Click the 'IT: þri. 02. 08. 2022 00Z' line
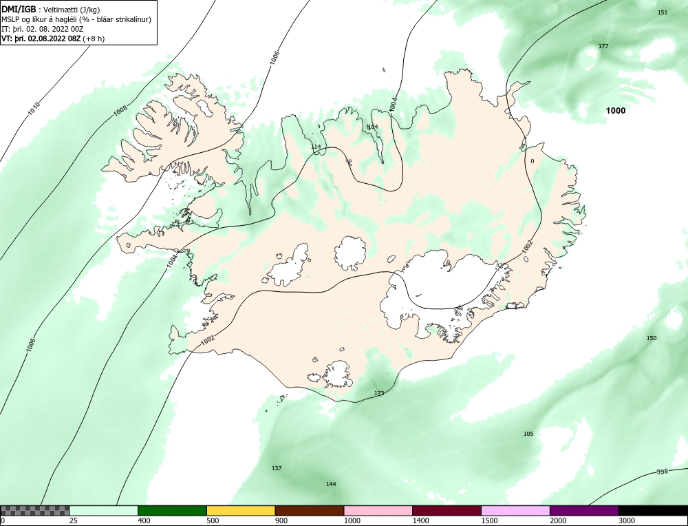688x526 pixels. pyautogui.click(x=43, y=29)
